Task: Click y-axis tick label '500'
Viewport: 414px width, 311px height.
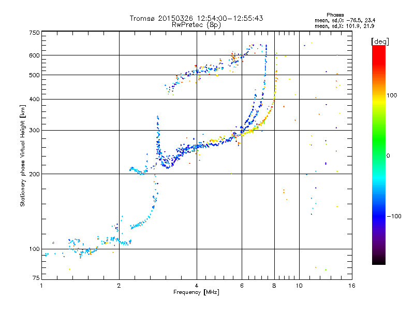Action: (x=34, y=75)
